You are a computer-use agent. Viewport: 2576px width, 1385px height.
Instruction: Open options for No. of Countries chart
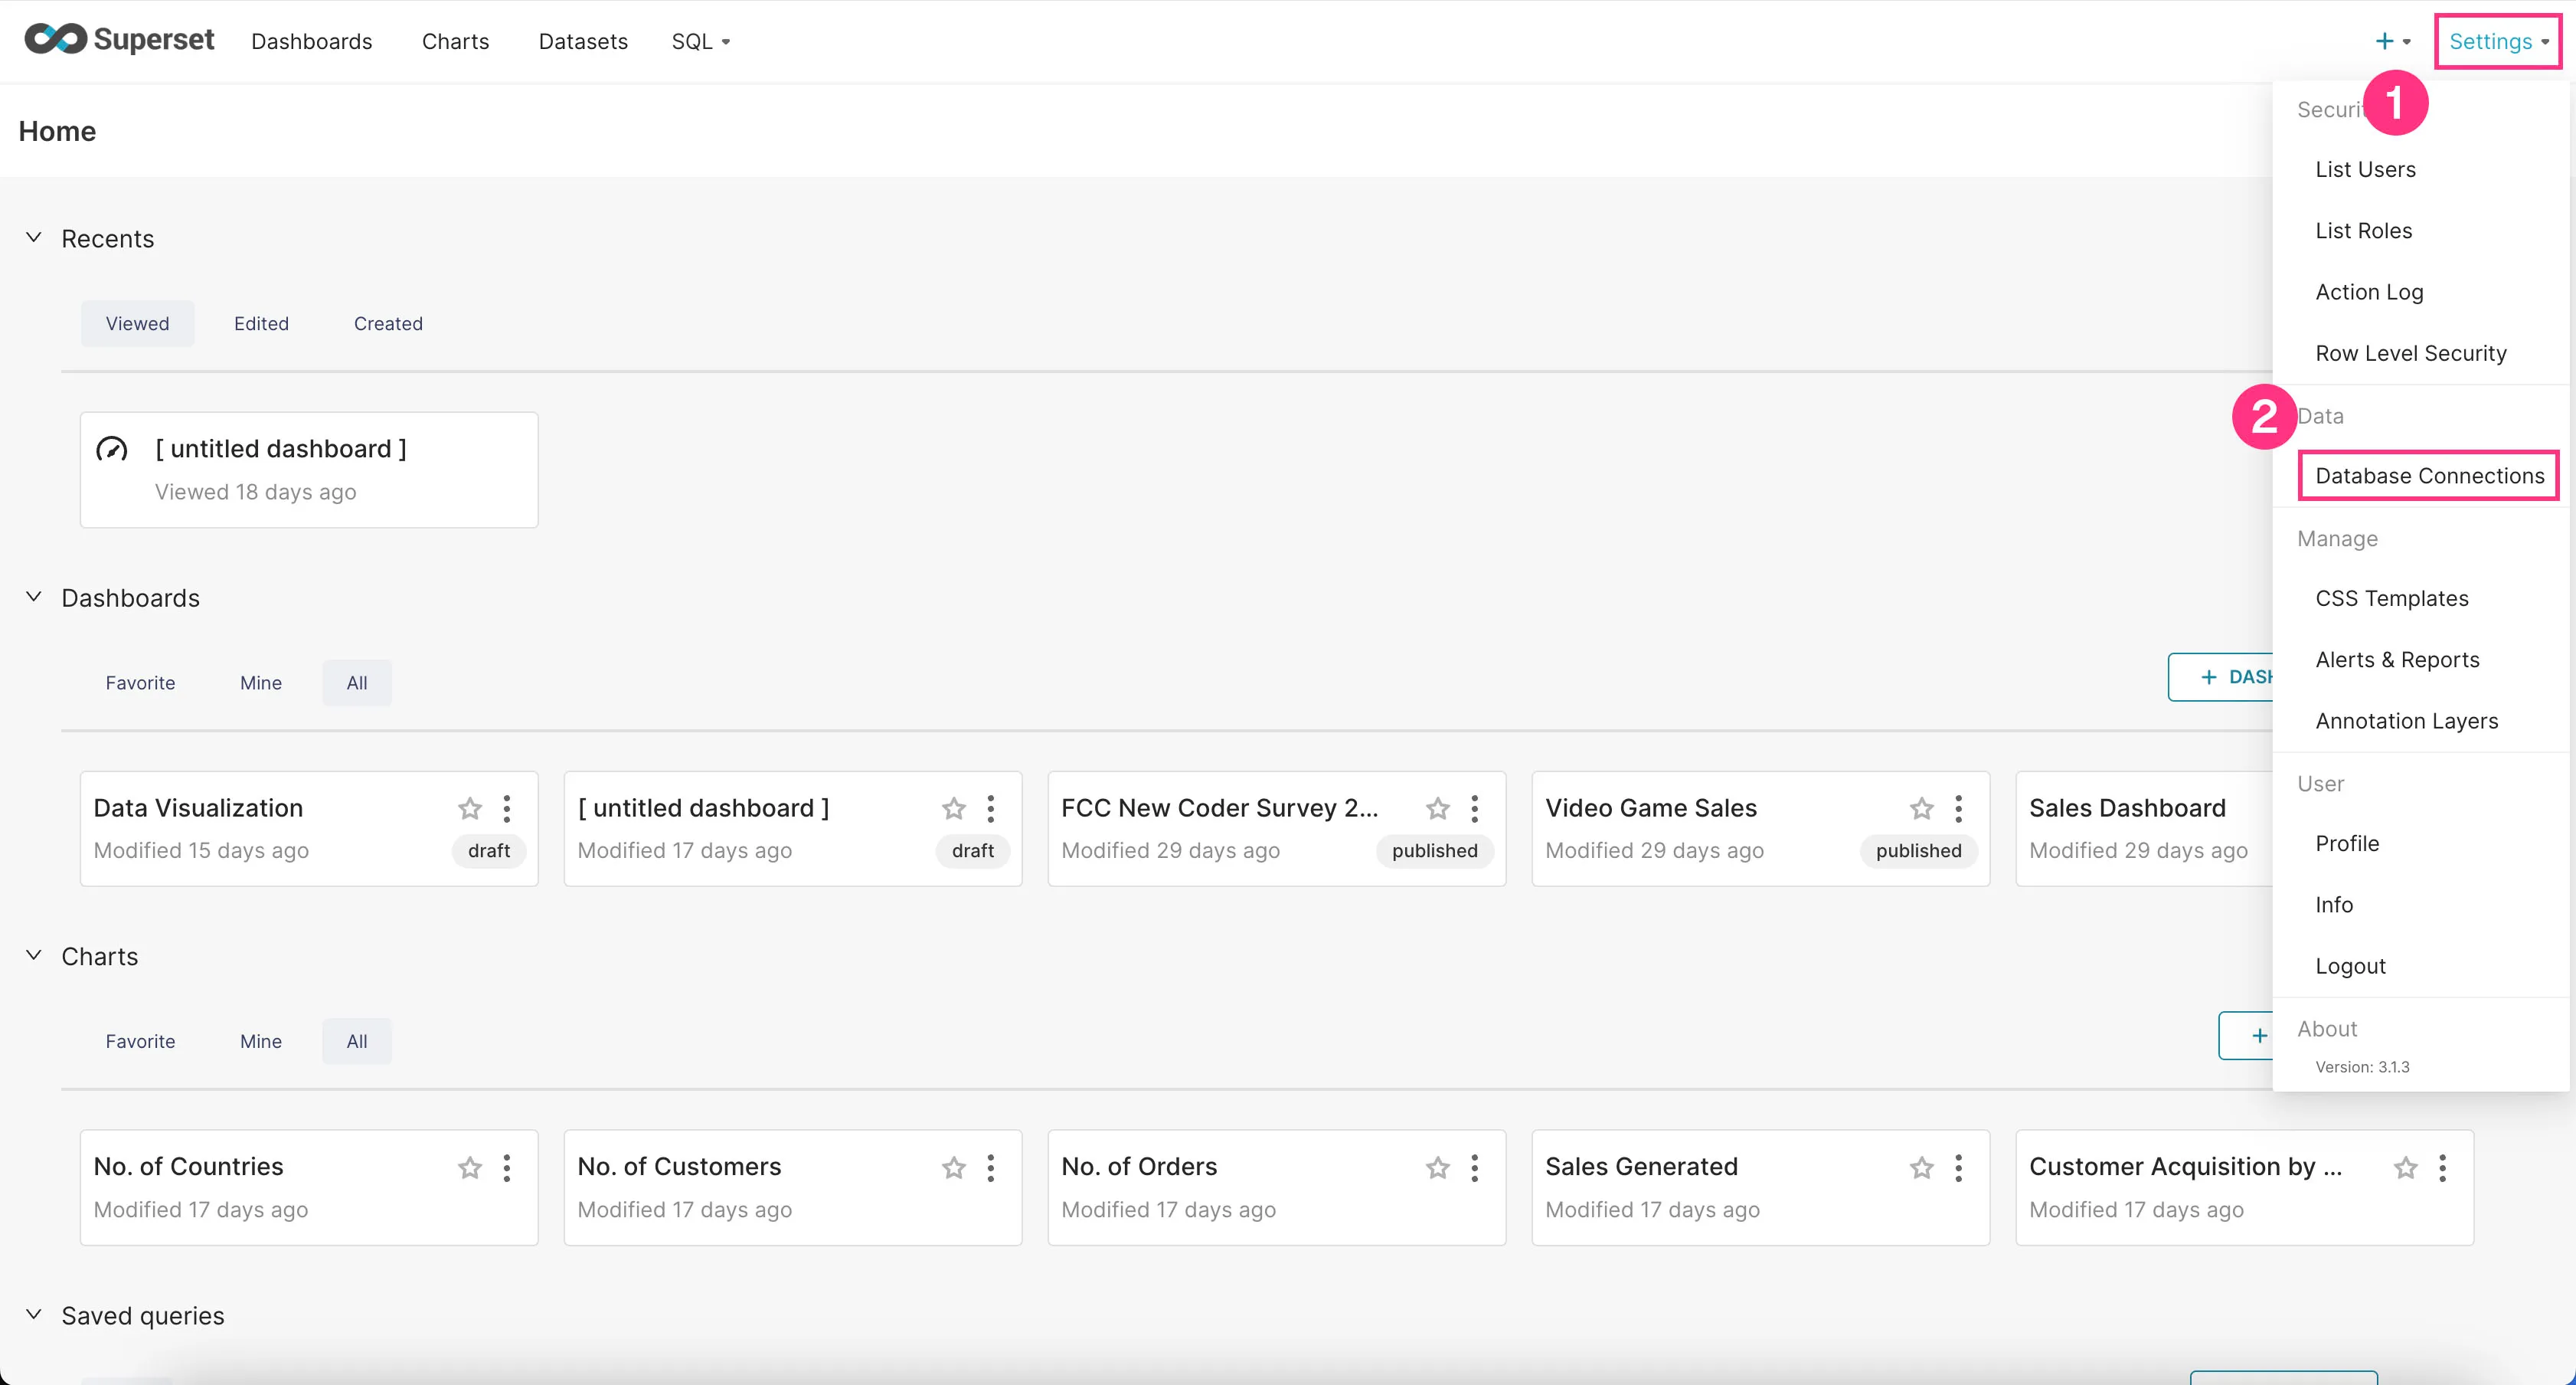point(507,1167)
